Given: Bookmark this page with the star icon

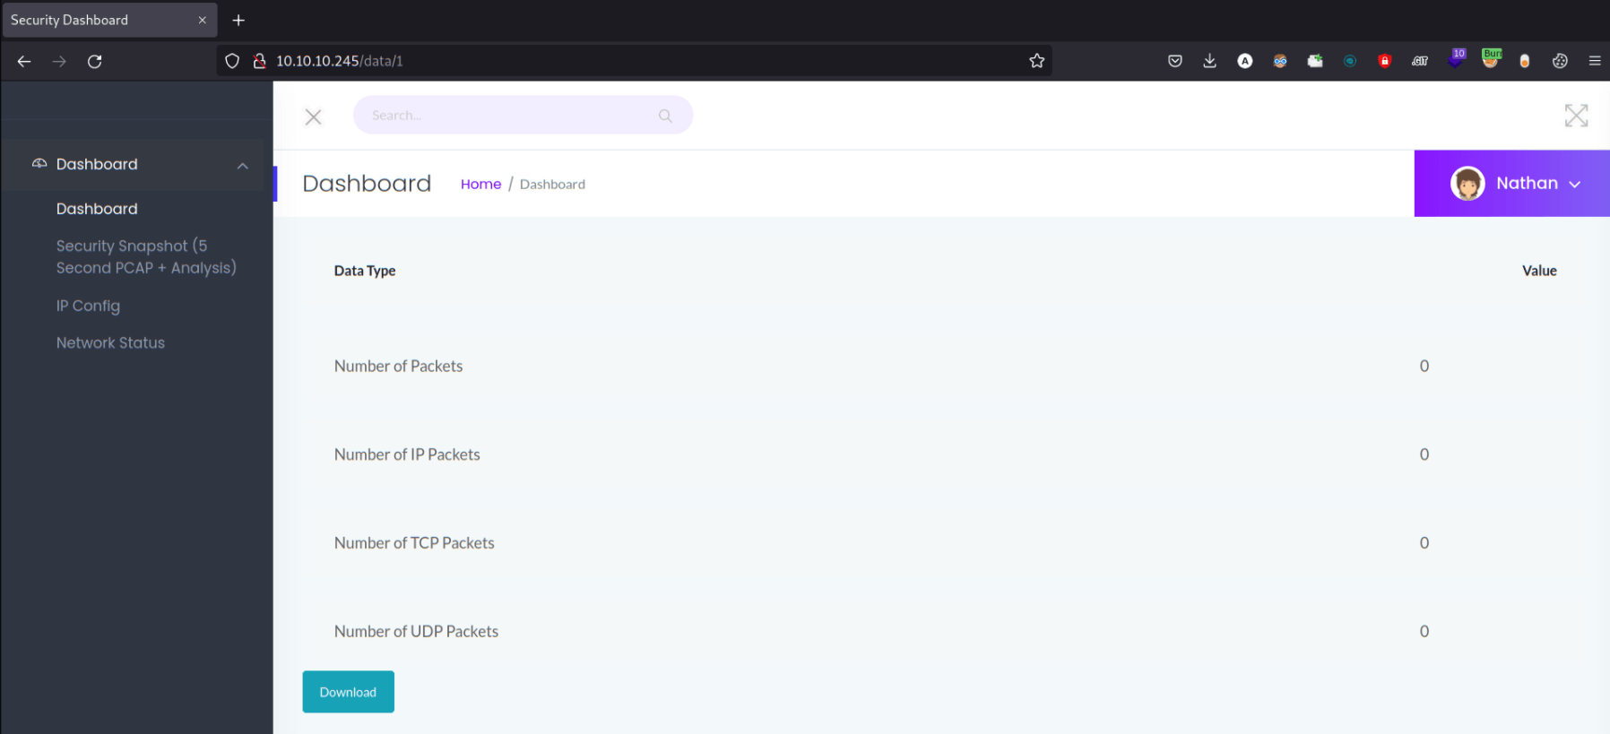Looking at the screenshot, I should pos(1037,61).
